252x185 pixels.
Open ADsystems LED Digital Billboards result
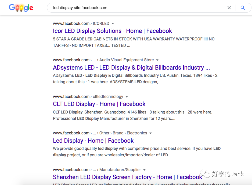(131, 67)
